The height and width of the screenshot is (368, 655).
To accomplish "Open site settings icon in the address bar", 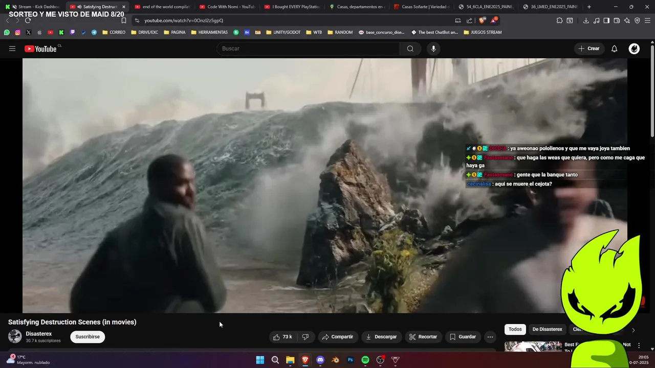I will pos(137,20).
